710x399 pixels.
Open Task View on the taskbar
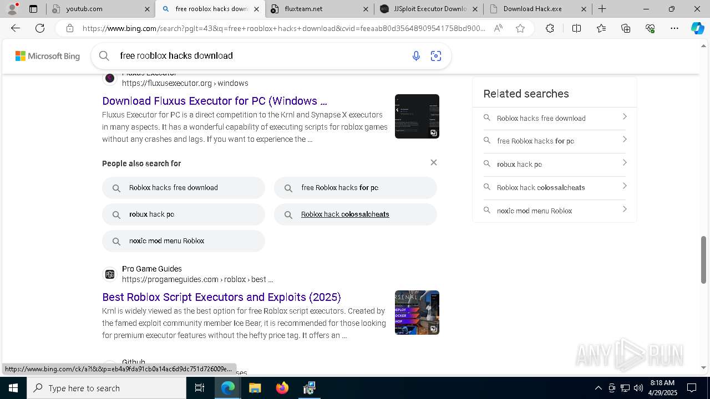[200, 388]
